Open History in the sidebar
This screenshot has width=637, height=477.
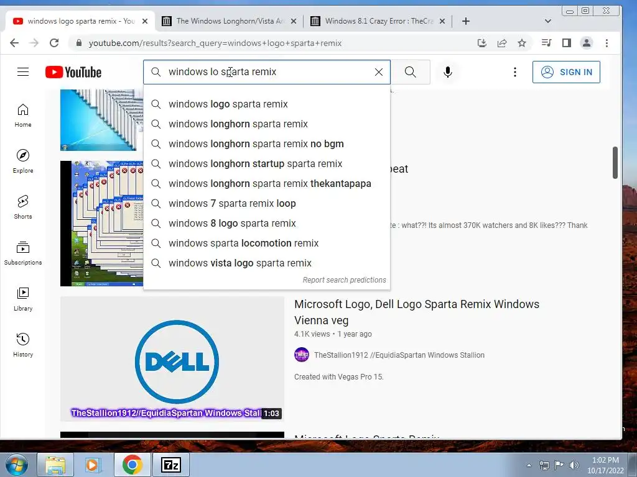click(23, 345)
